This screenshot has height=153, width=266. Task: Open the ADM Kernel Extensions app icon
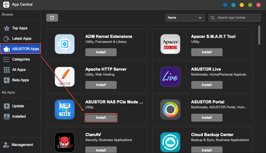65,44
